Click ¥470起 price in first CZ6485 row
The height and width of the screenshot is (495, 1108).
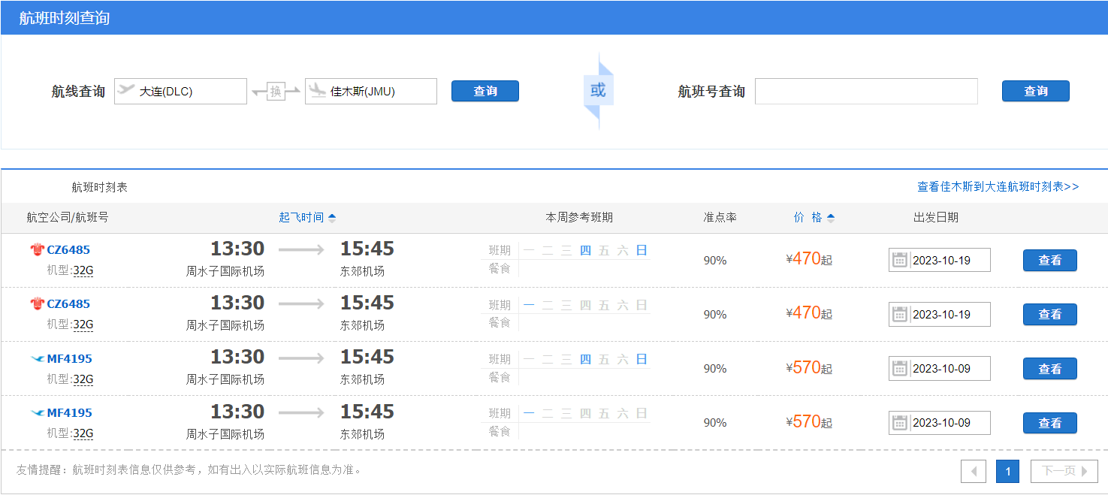click(x=809, y=259)
